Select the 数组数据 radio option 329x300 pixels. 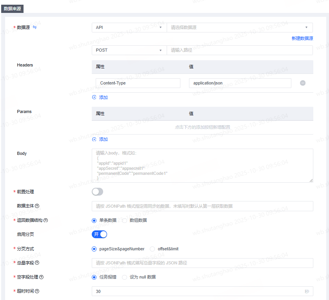pos(125,220)
